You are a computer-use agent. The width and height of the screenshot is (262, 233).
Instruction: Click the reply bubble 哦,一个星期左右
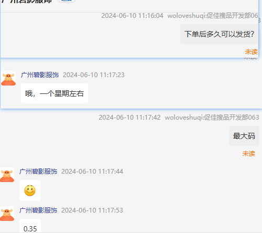coord(54,93)
